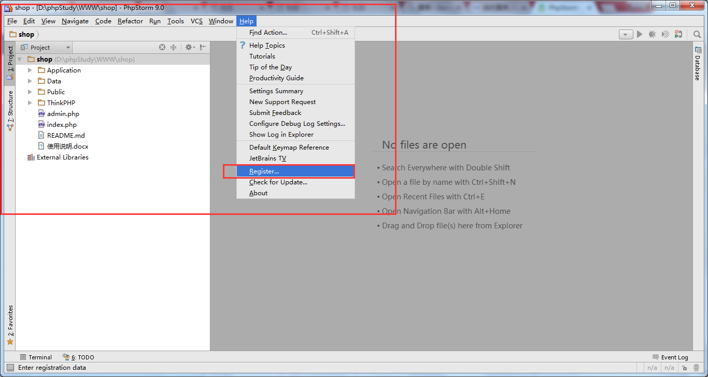
Task: Open the File menu
Action: point(12,21)
